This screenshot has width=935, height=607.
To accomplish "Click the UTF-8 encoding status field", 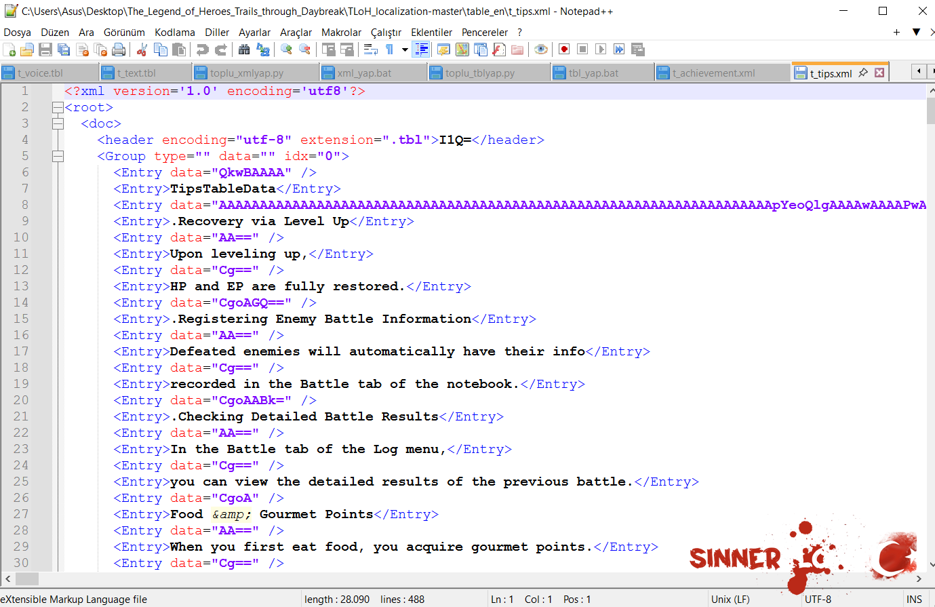I will click(818, 600).
